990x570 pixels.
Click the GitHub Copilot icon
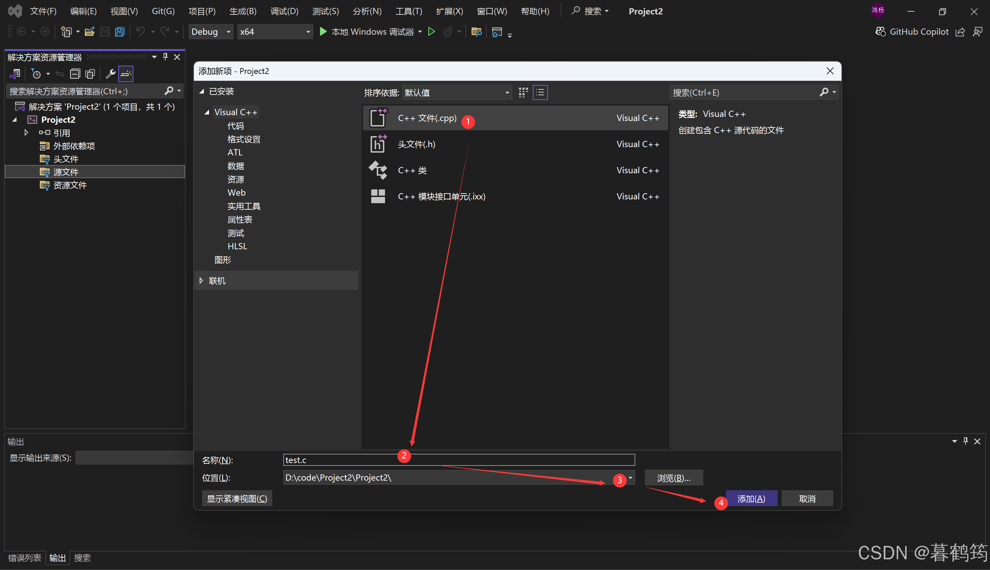pos(880,32)
